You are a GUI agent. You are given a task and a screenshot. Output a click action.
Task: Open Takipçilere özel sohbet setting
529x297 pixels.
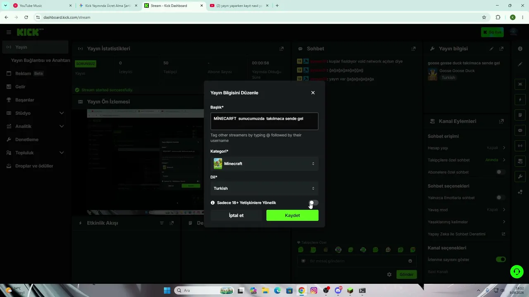(x=467, y=160)
